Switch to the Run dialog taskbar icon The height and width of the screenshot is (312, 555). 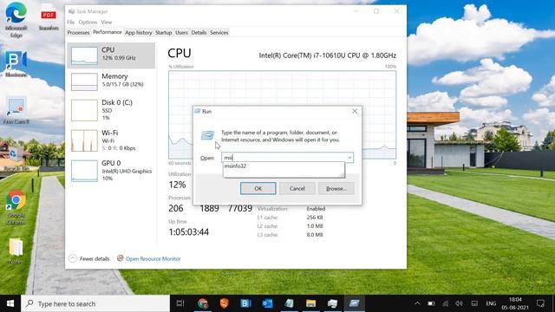(x=354, y=303)
